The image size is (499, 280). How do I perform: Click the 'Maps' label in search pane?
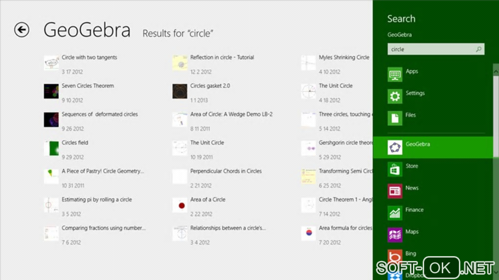pyautogui.click(x=412, y=232)
